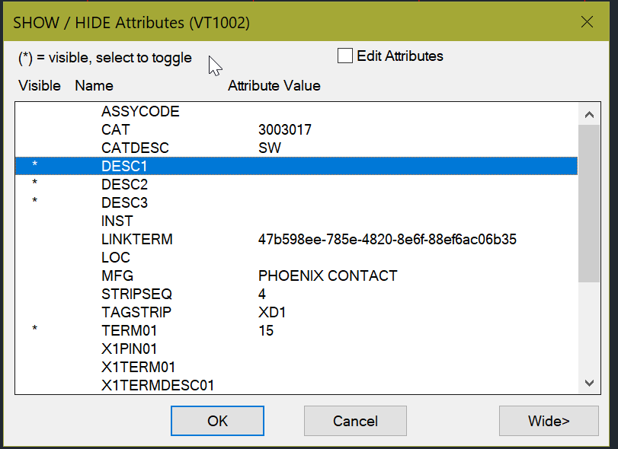Select the LINKTERM attribute row
This screenshot has width=618, height=449.
(x=229, y=239)
